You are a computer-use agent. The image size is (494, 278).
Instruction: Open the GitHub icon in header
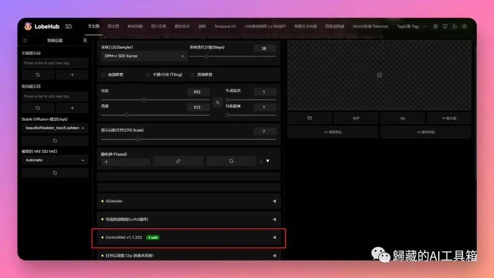(x=445, y=27)
